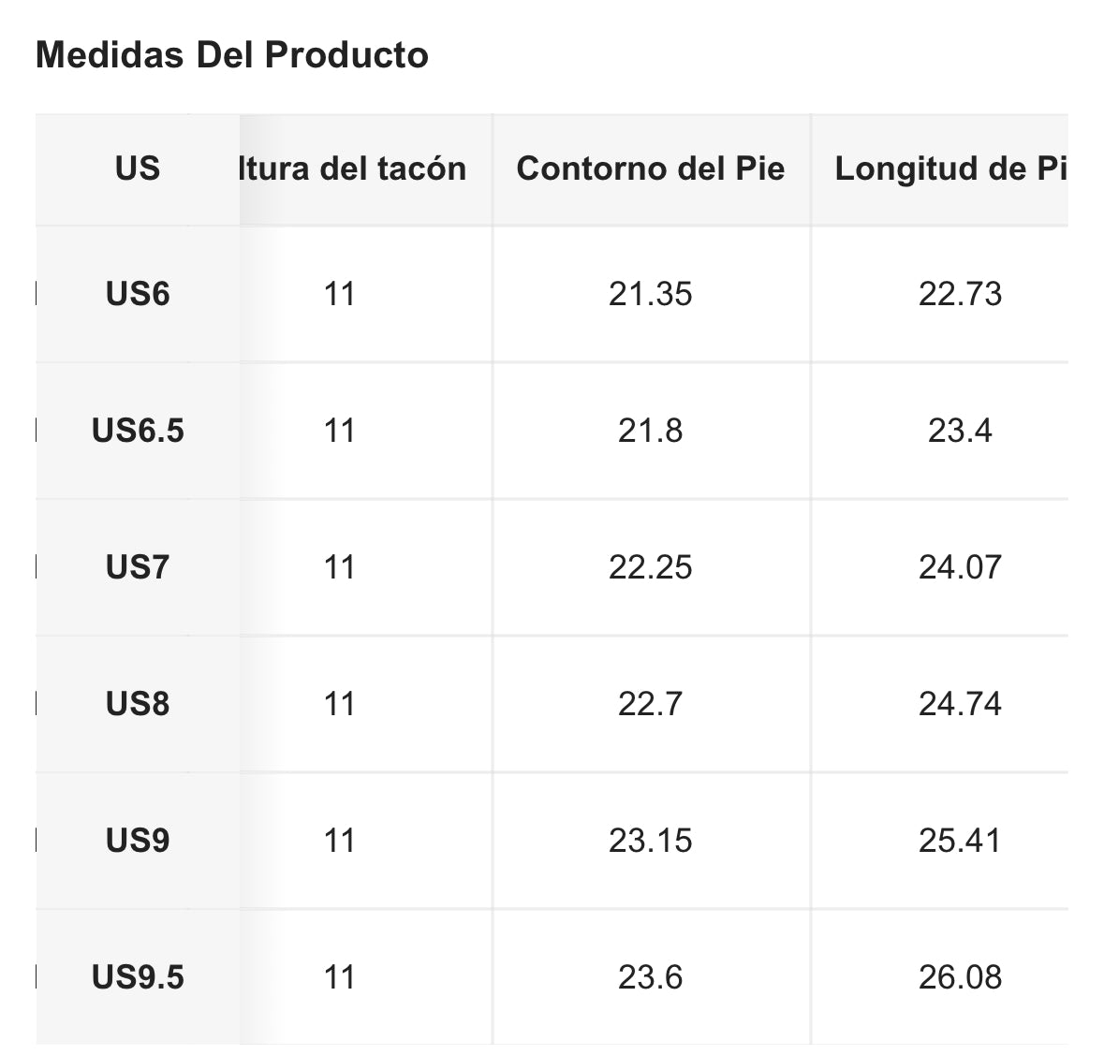Click the Medidas Del Producto heading
Viewport: 1104px width, 1055px height.
coord(231,55)
